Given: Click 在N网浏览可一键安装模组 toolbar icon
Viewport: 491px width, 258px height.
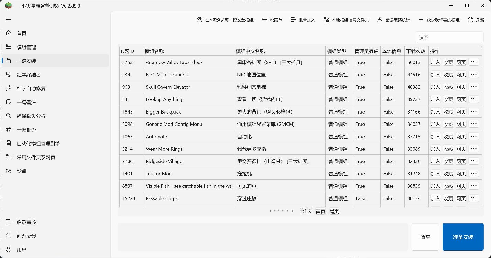Looking at the screenshot, I should click(200, 20).
